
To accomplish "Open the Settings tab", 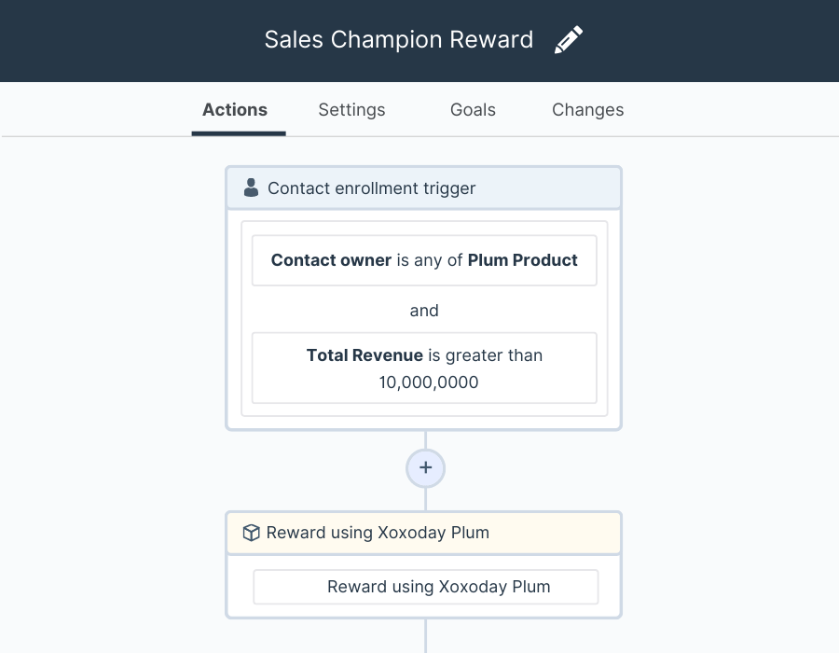I will point(351,110).
